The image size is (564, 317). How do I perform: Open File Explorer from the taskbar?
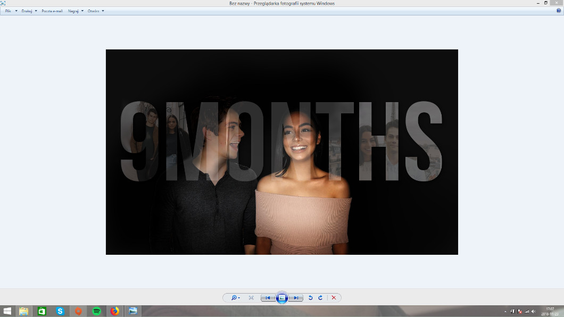pyautogui.click(x=24, y=311)
